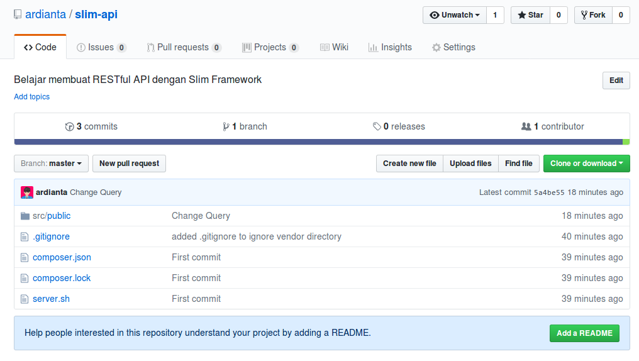Open the composer.json file
Screen dimensions: 639x361
coord(62,257)
